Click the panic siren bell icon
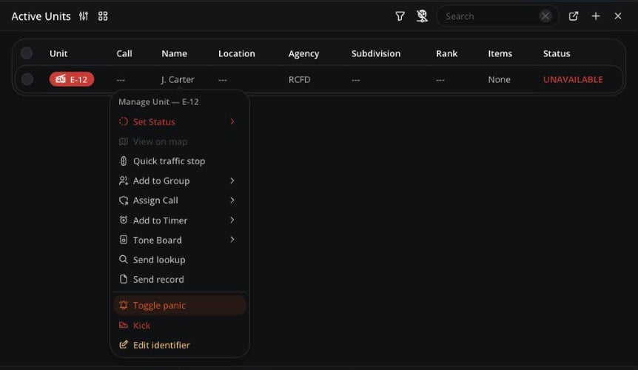This screenshot has width=638, height=370. click(124, 305)
